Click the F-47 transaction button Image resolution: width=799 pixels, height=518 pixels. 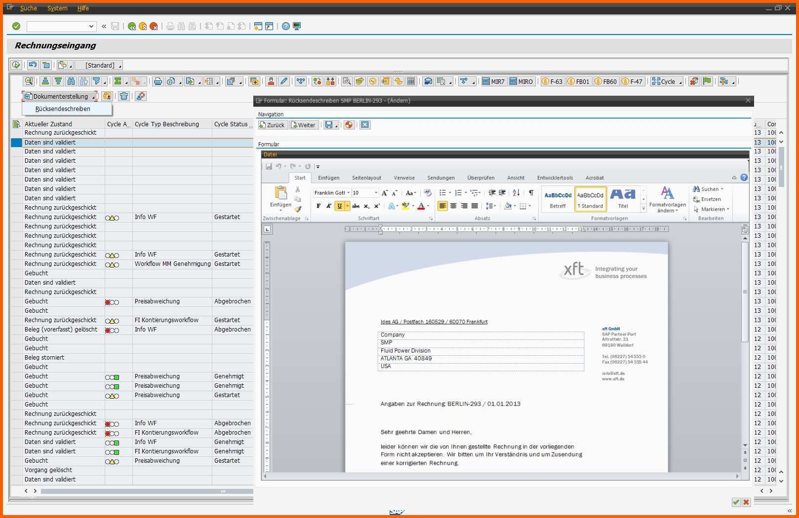tap(632, 81)
